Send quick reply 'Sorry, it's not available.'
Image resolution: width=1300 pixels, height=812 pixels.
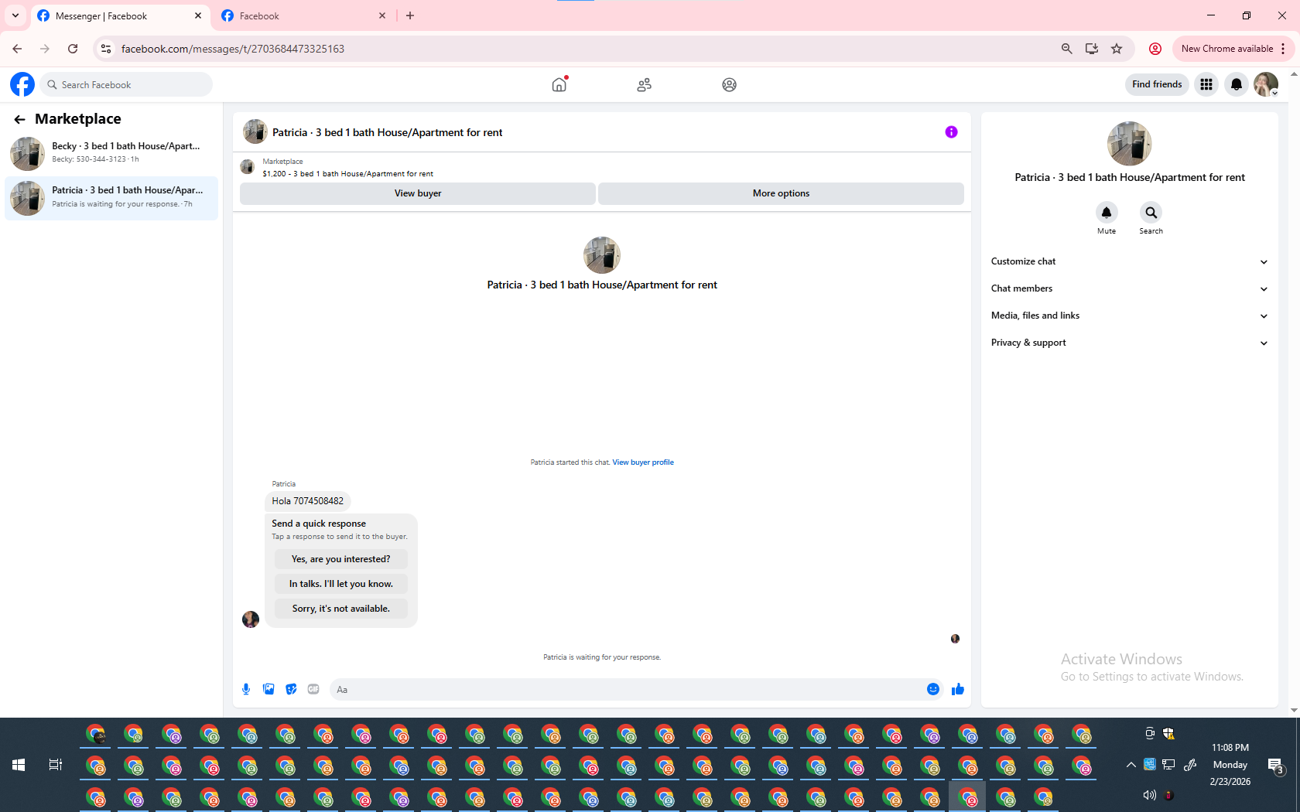(340, 609)
